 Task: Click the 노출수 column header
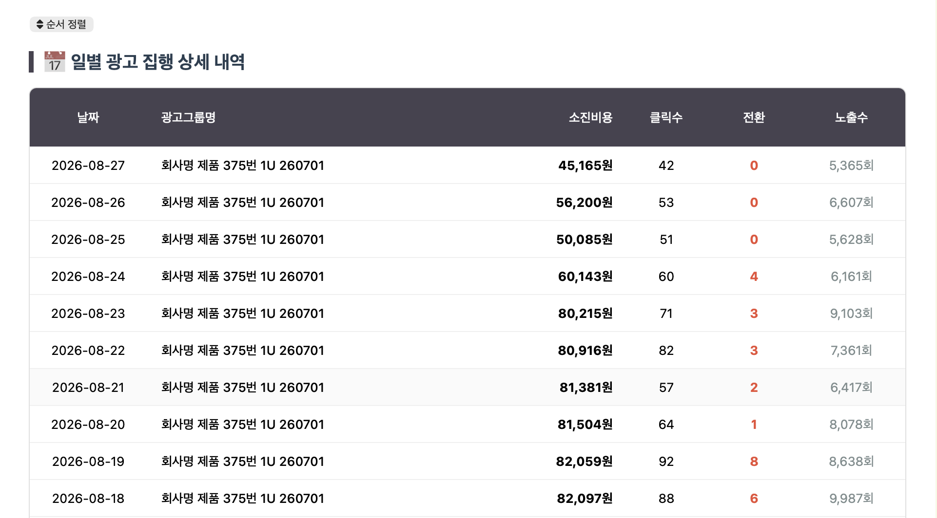point(851,117)
